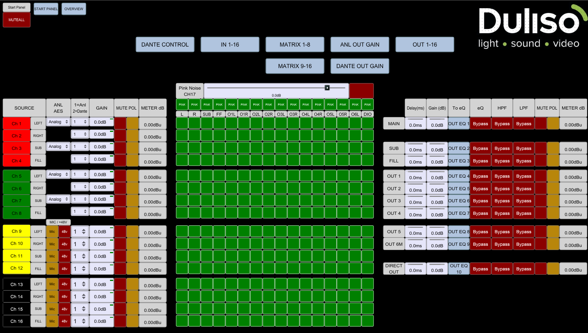Click the gold polarity square for Ch 3
Screen dimensions: 588x333
point(133,148)
